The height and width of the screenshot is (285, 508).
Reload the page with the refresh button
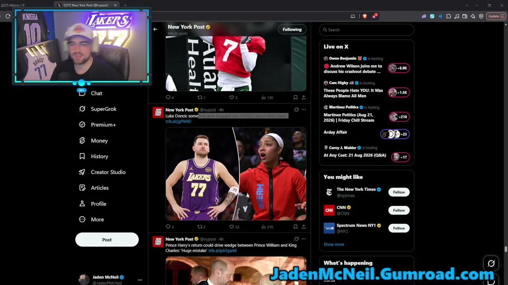tap(8, 16)
